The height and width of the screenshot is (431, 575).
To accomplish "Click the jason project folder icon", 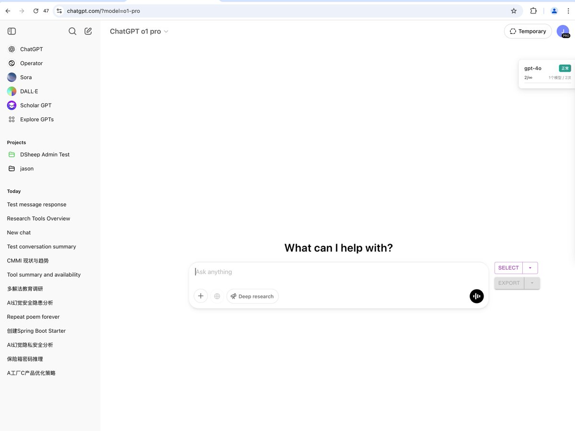I will (x=11, y=169).
